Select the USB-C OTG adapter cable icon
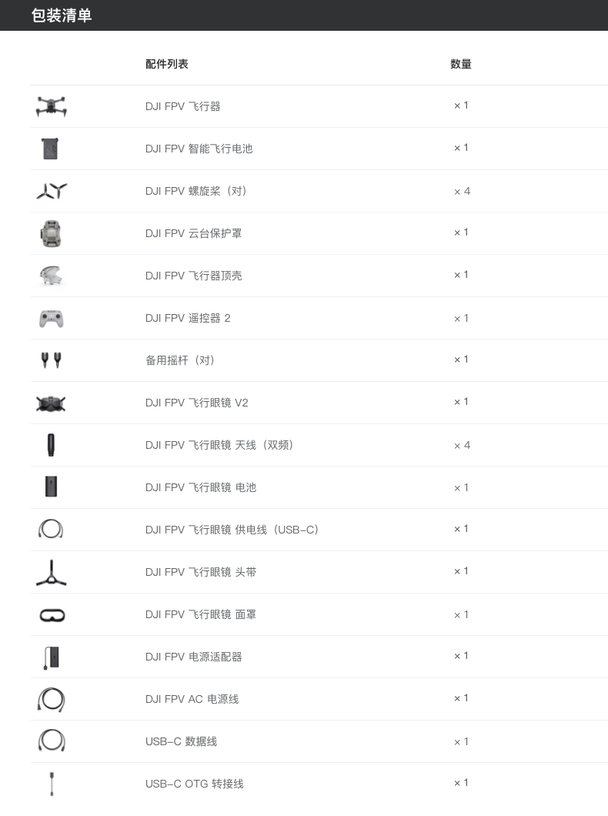This screenshot has width=608, height=816. click(52, 784)
